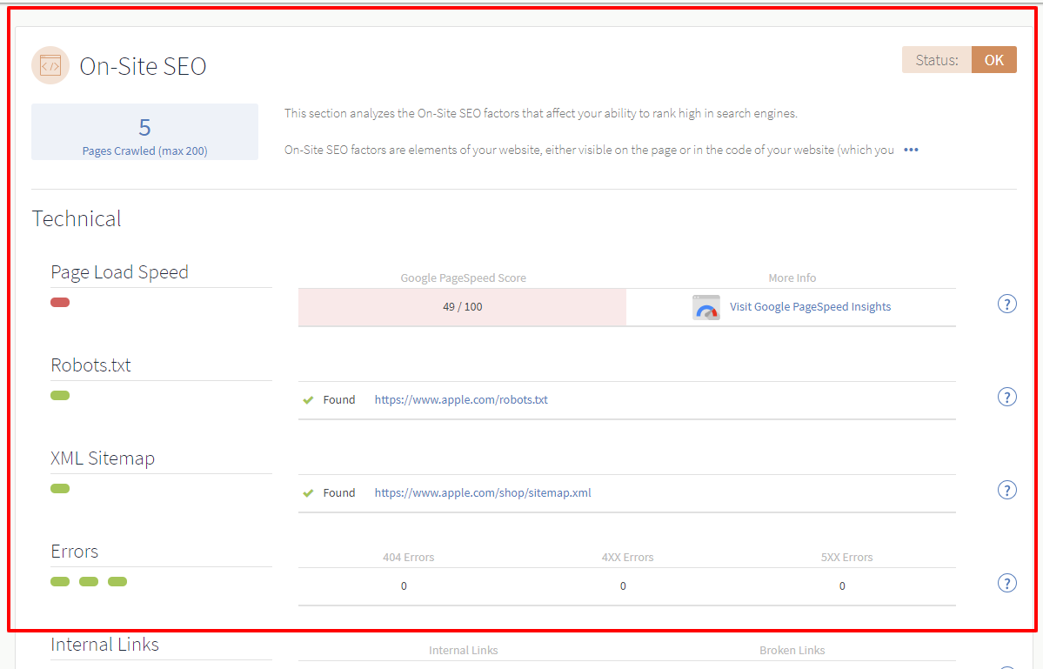Click green checkmark beside robots.txt Found
Viewport: 1043px width, 669px height.
coord(308,399)
